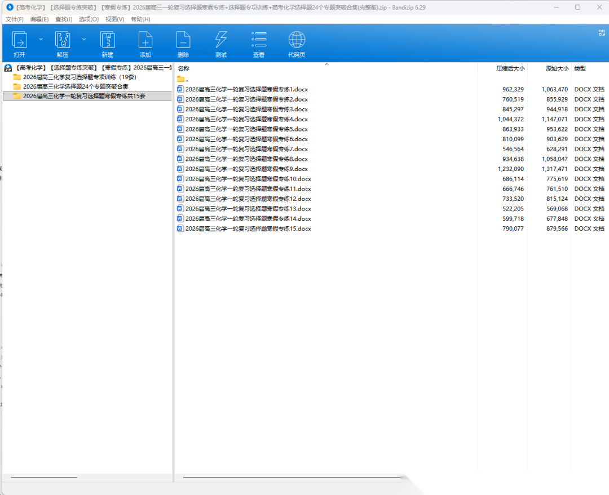The width and height of the screenshot is (609, 495).
Task: Select file 2026届高三化学一轮复习选择题寒假专练9.docx
Action: click(246, 169)
